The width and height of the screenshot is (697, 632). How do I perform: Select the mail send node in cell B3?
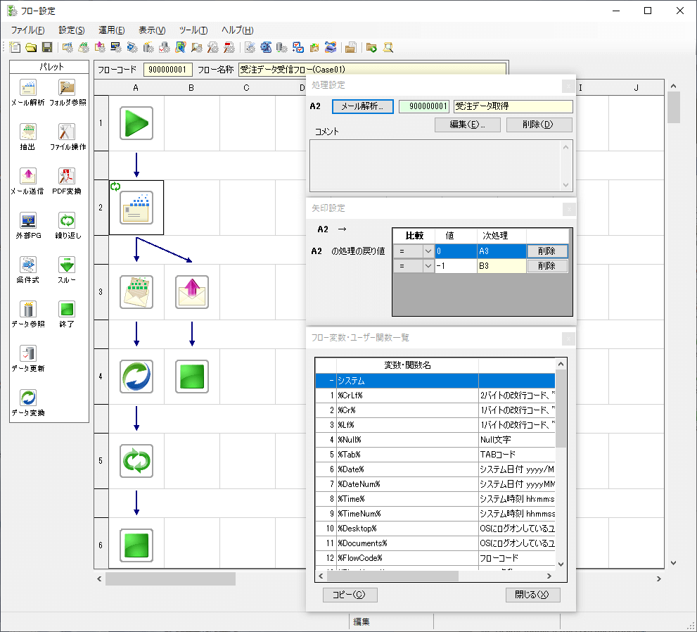[x=191, y=292]
